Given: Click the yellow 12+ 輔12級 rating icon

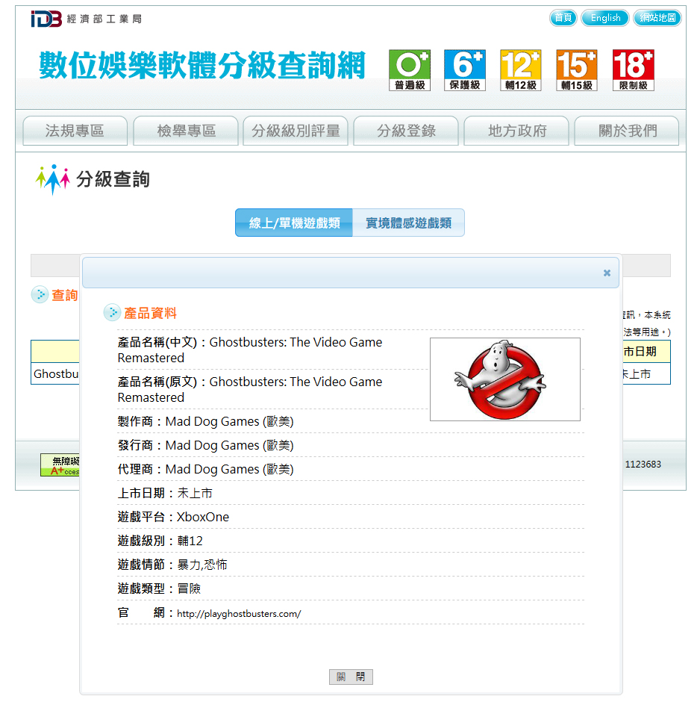Looking at the screenshot, I should 520,70.
